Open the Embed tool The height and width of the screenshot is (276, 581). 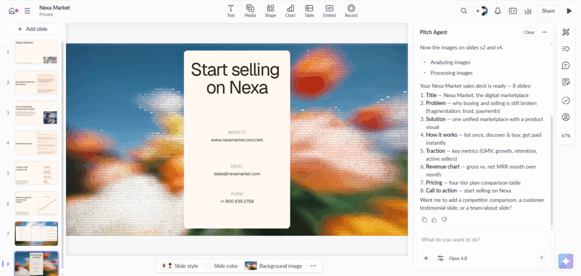(330, 11)
